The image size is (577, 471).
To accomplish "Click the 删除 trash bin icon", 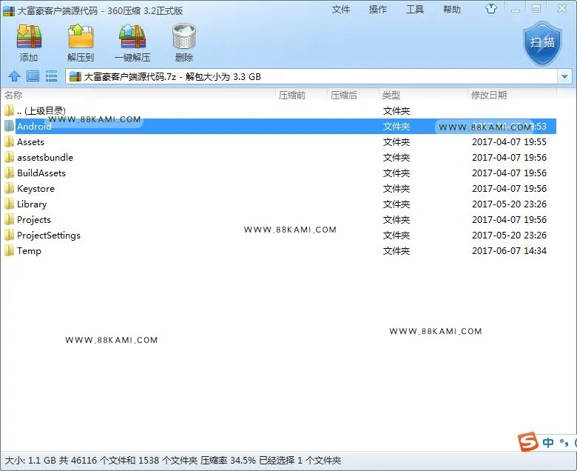I will tap(184, 36).
